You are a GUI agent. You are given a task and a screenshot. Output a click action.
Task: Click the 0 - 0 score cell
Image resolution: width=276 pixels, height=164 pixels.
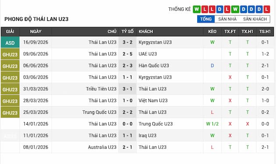(127, 124)
